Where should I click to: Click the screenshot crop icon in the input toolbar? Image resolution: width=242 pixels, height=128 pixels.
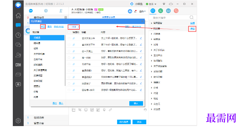click(80, 110)
